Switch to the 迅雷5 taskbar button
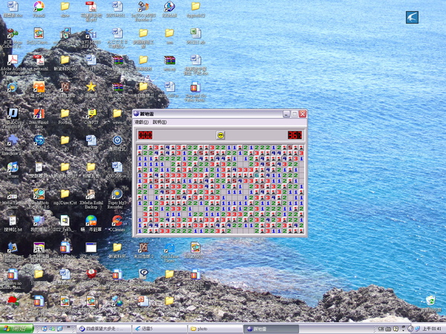Image resolution: width=446 pixels, height=334 pixels. [160, 329]
